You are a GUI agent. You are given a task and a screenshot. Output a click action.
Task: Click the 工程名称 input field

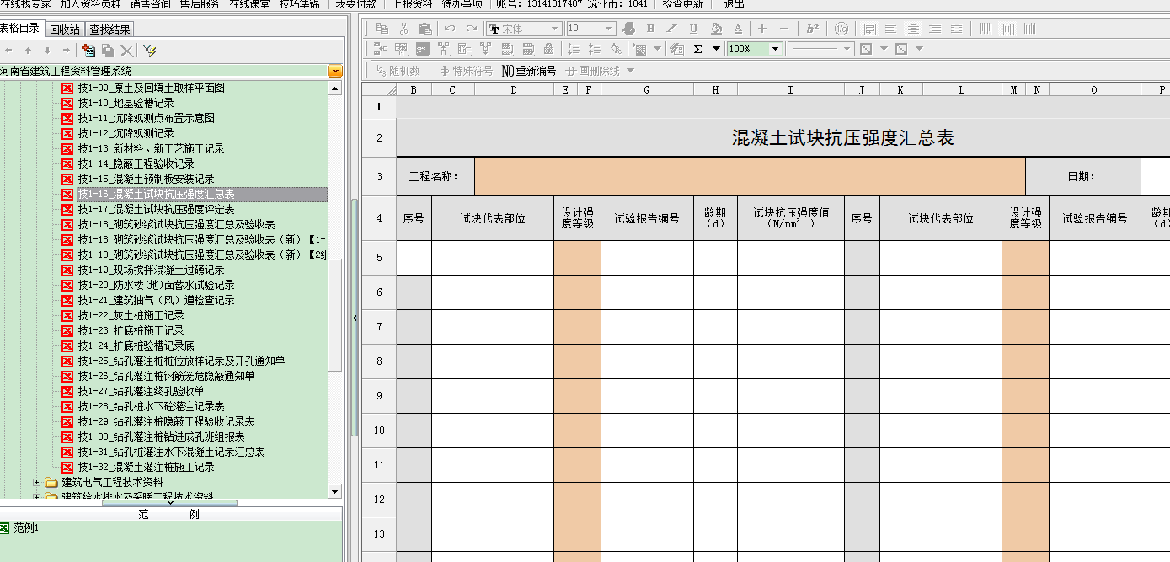tap(749, 176)
